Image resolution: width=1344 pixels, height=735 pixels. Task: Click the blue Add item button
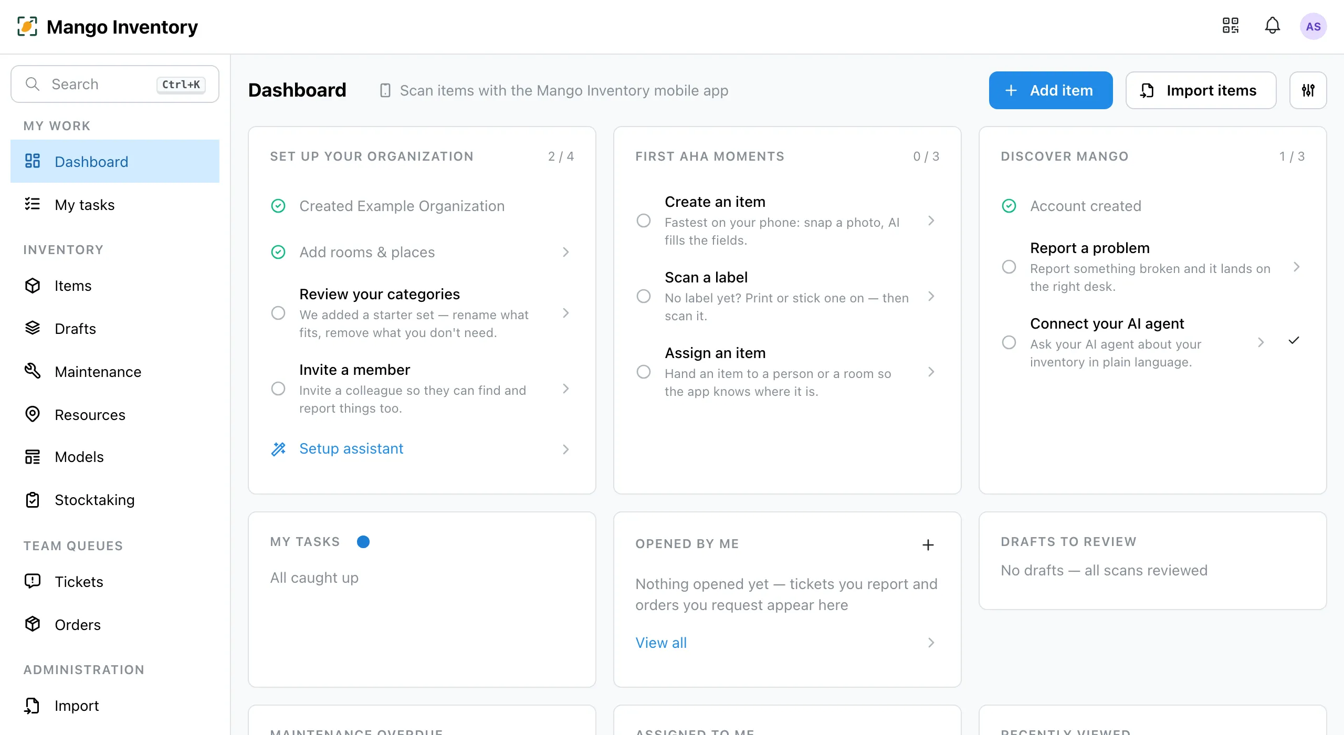point(1051,90)
